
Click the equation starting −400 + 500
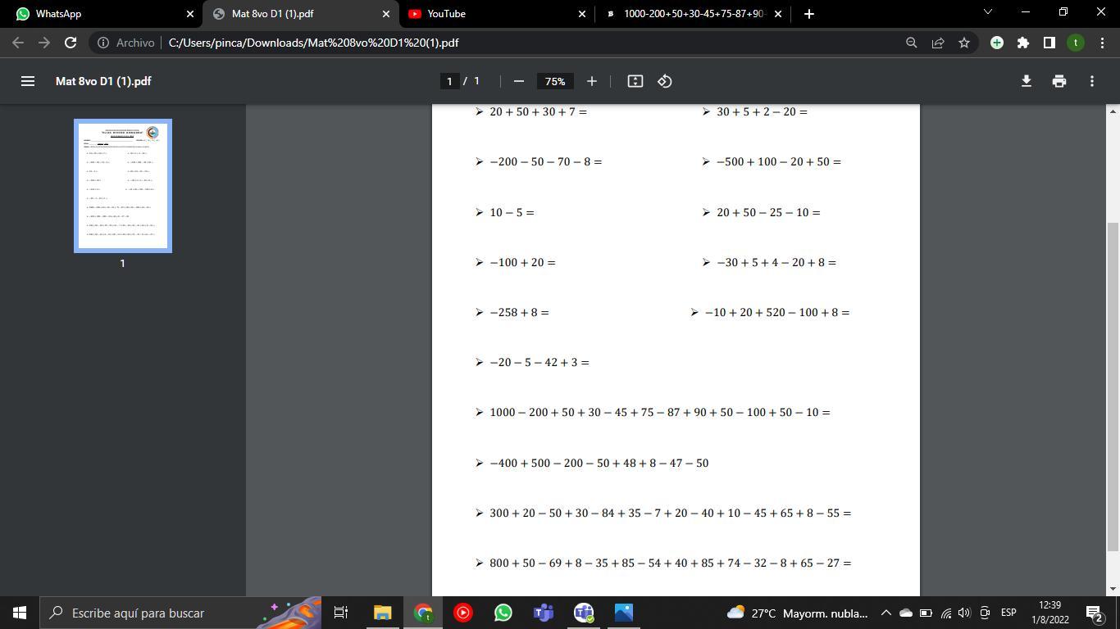pyautogui.click(x=599, y=463)
